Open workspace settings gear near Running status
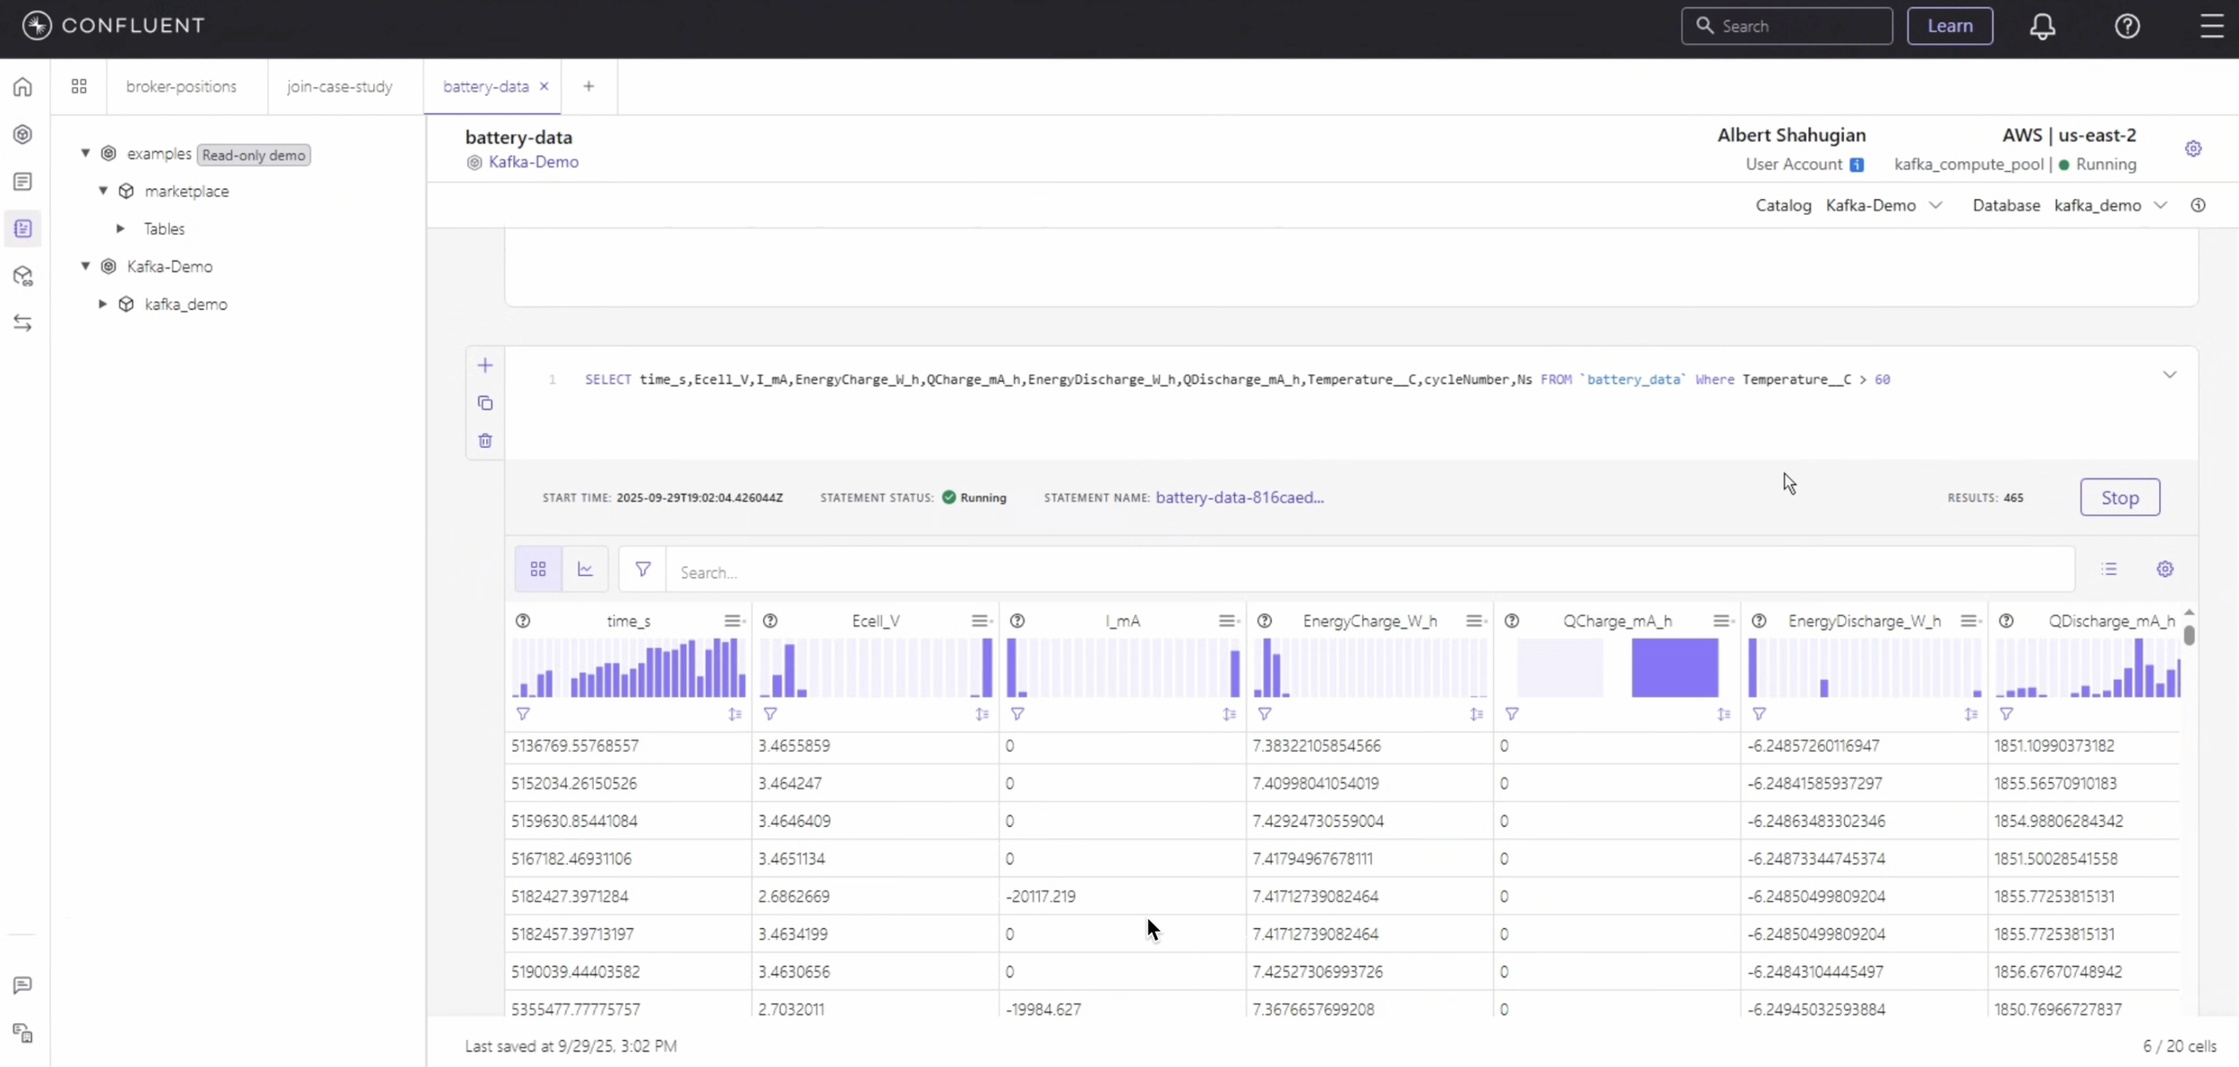Screen dimensions: 2239x1067 tap(2192, 149)
